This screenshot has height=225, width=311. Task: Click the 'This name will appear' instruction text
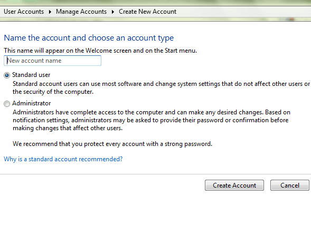coord(100,51)
